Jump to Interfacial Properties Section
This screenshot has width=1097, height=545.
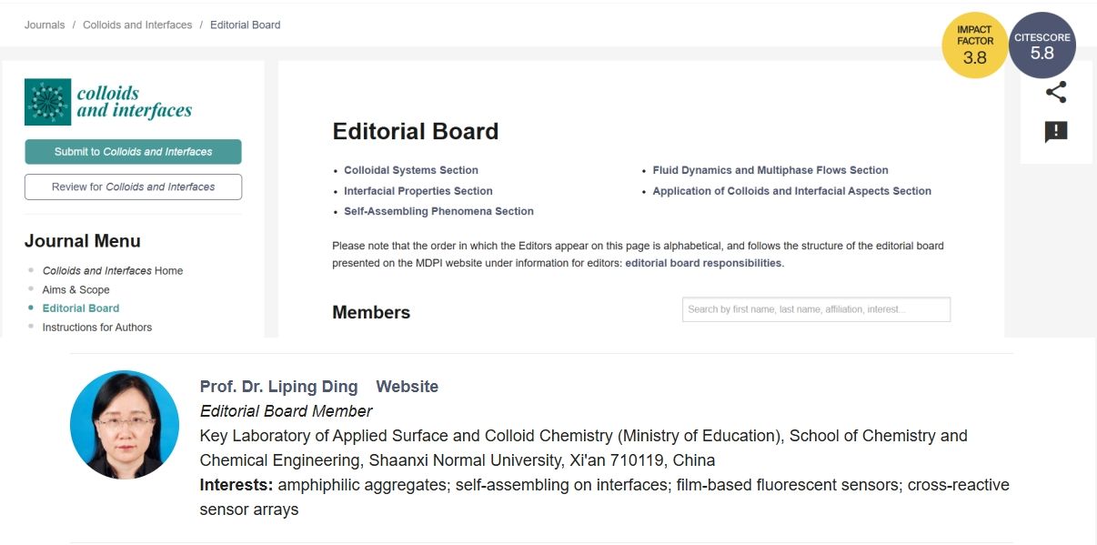click(x=418, y=191)
